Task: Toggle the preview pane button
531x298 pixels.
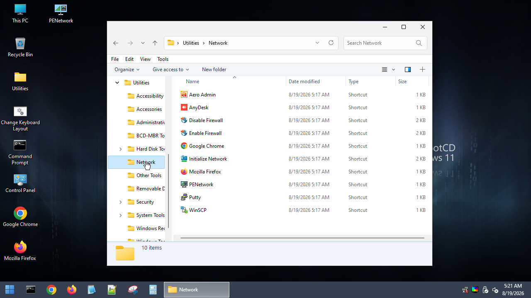Action: 408,70
